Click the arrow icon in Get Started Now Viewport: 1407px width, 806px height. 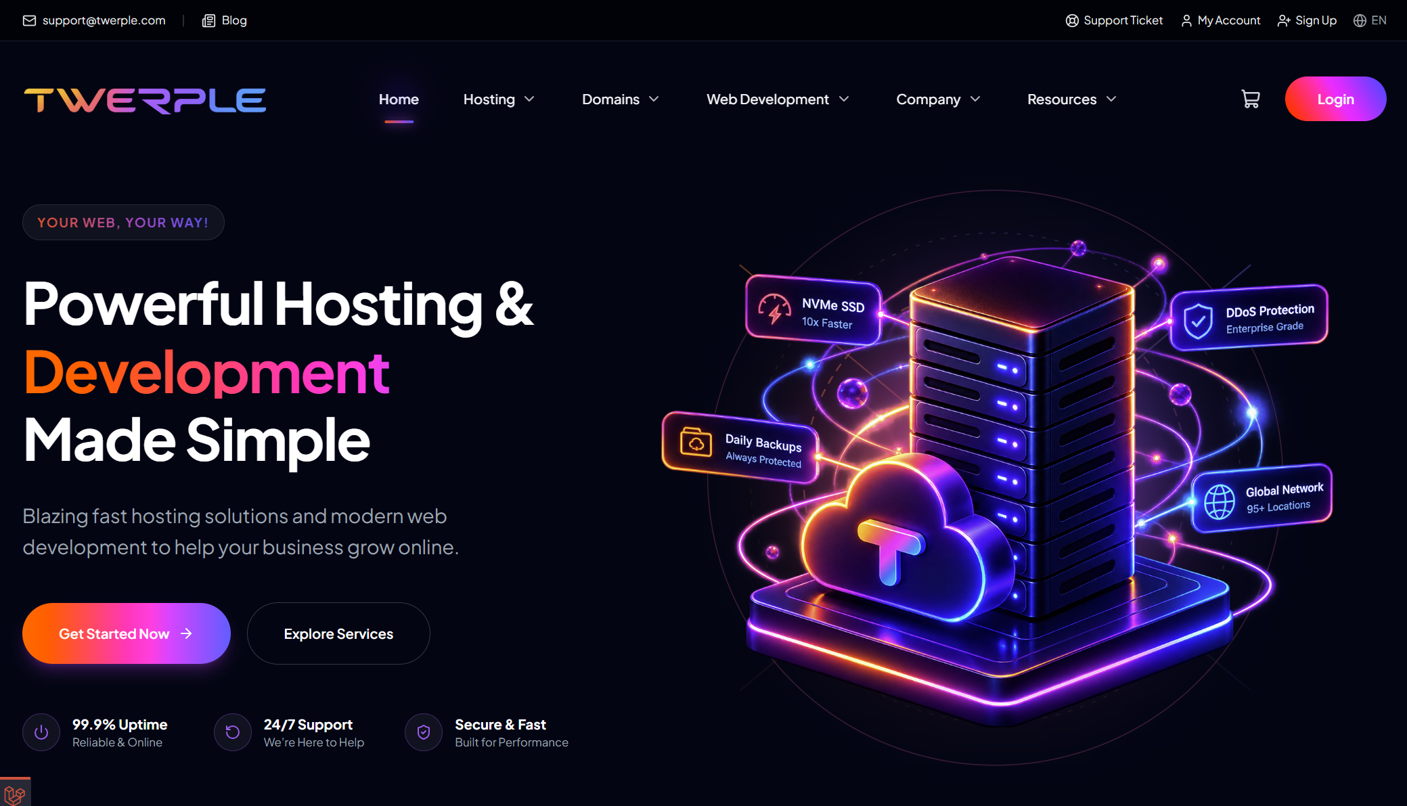pyautogui.click(x=187, y=633)
